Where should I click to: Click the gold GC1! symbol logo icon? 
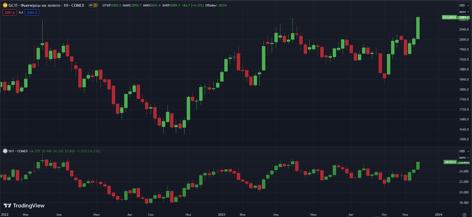point(5,5)
